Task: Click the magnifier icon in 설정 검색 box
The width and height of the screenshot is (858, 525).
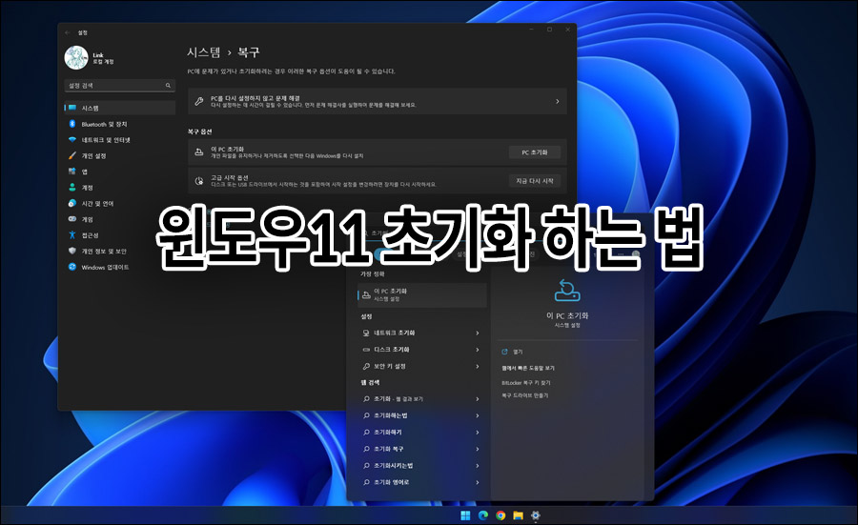Action: click(x=168, y=86)
